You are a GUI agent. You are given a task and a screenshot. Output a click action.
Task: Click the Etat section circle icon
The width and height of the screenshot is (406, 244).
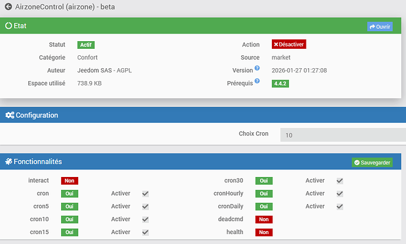8,26
